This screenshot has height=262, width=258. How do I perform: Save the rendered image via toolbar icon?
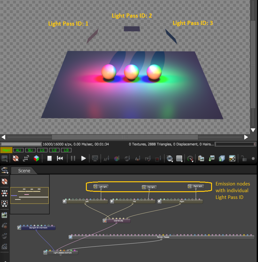[x=211, y=159]
